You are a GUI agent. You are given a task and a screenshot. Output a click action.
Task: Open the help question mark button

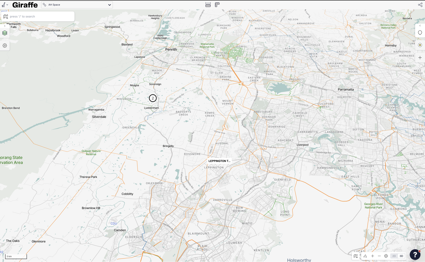pyautogui.click(x=415, y=255)
